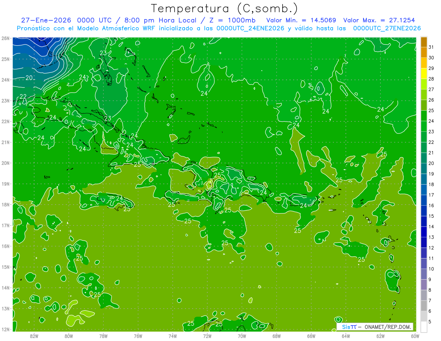
Task: Click the '13' label on the color scale
Action: click(x=431, y=237)
